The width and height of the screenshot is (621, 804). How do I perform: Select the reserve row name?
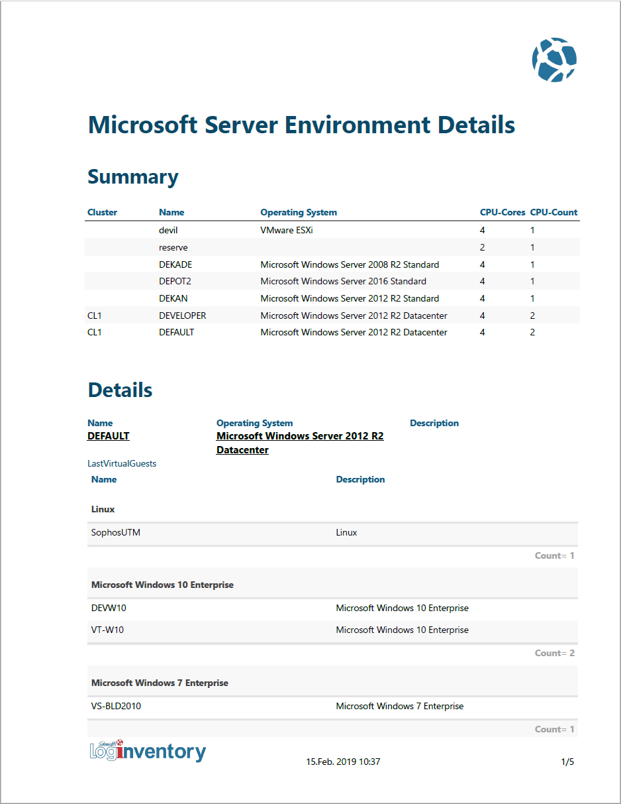pos(173,247)
